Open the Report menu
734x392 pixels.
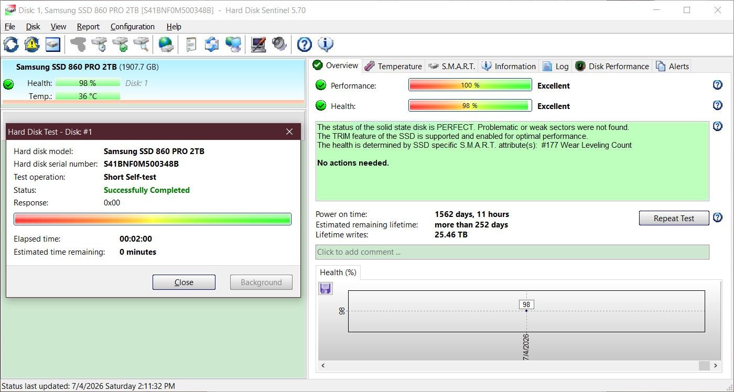click(x=88, y=27)
